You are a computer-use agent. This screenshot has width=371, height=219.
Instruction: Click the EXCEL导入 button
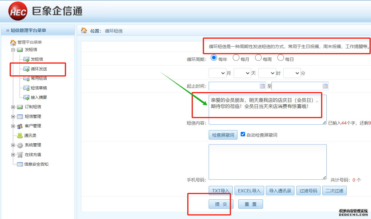[x=249, y=191]
